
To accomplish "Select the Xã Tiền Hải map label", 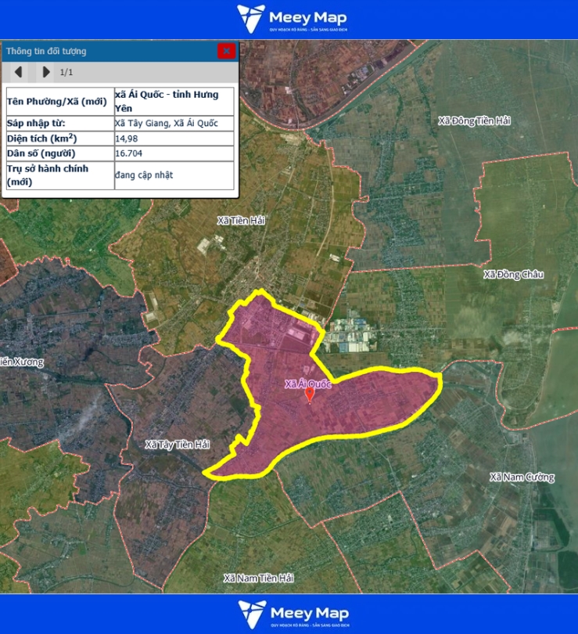I will tap(241, 222).
